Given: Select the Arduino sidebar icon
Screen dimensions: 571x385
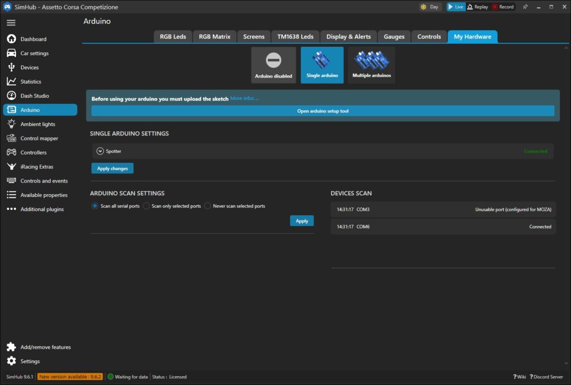Looking at the screenshot, I should tap(11, 109).
